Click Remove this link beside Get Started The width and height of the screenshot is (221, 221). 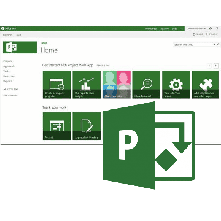coord(103,66)
